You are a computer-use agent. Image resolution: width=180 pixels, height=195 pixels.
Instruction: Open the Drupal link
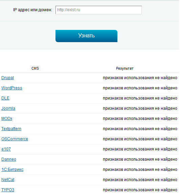(x=7, y=78)
